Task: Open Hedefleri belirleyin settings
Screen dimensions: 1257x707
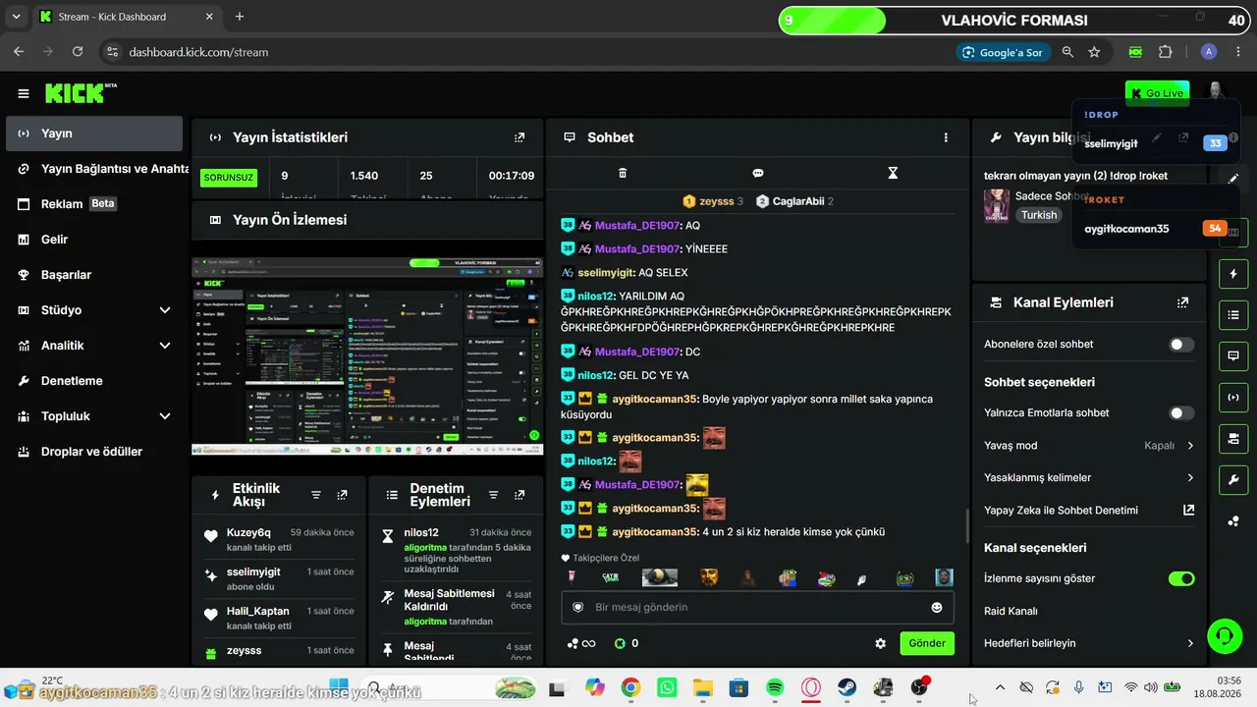Action: 1089,644
